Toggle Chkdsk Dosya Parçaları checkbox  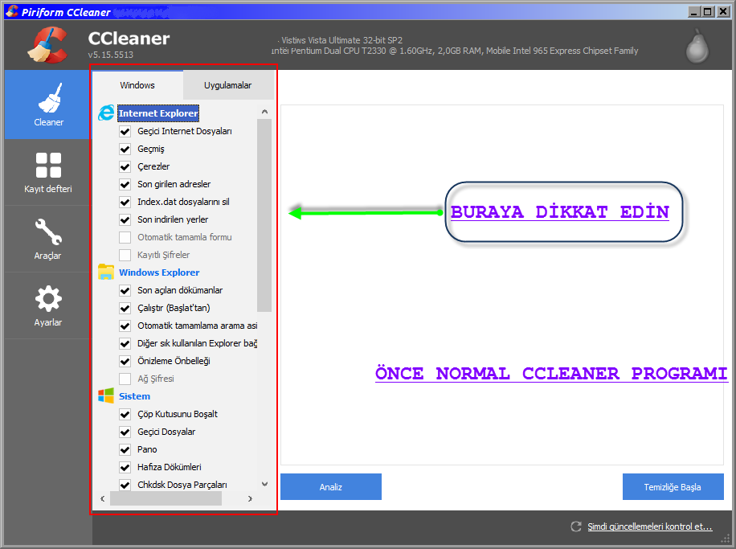coord(125,485)
